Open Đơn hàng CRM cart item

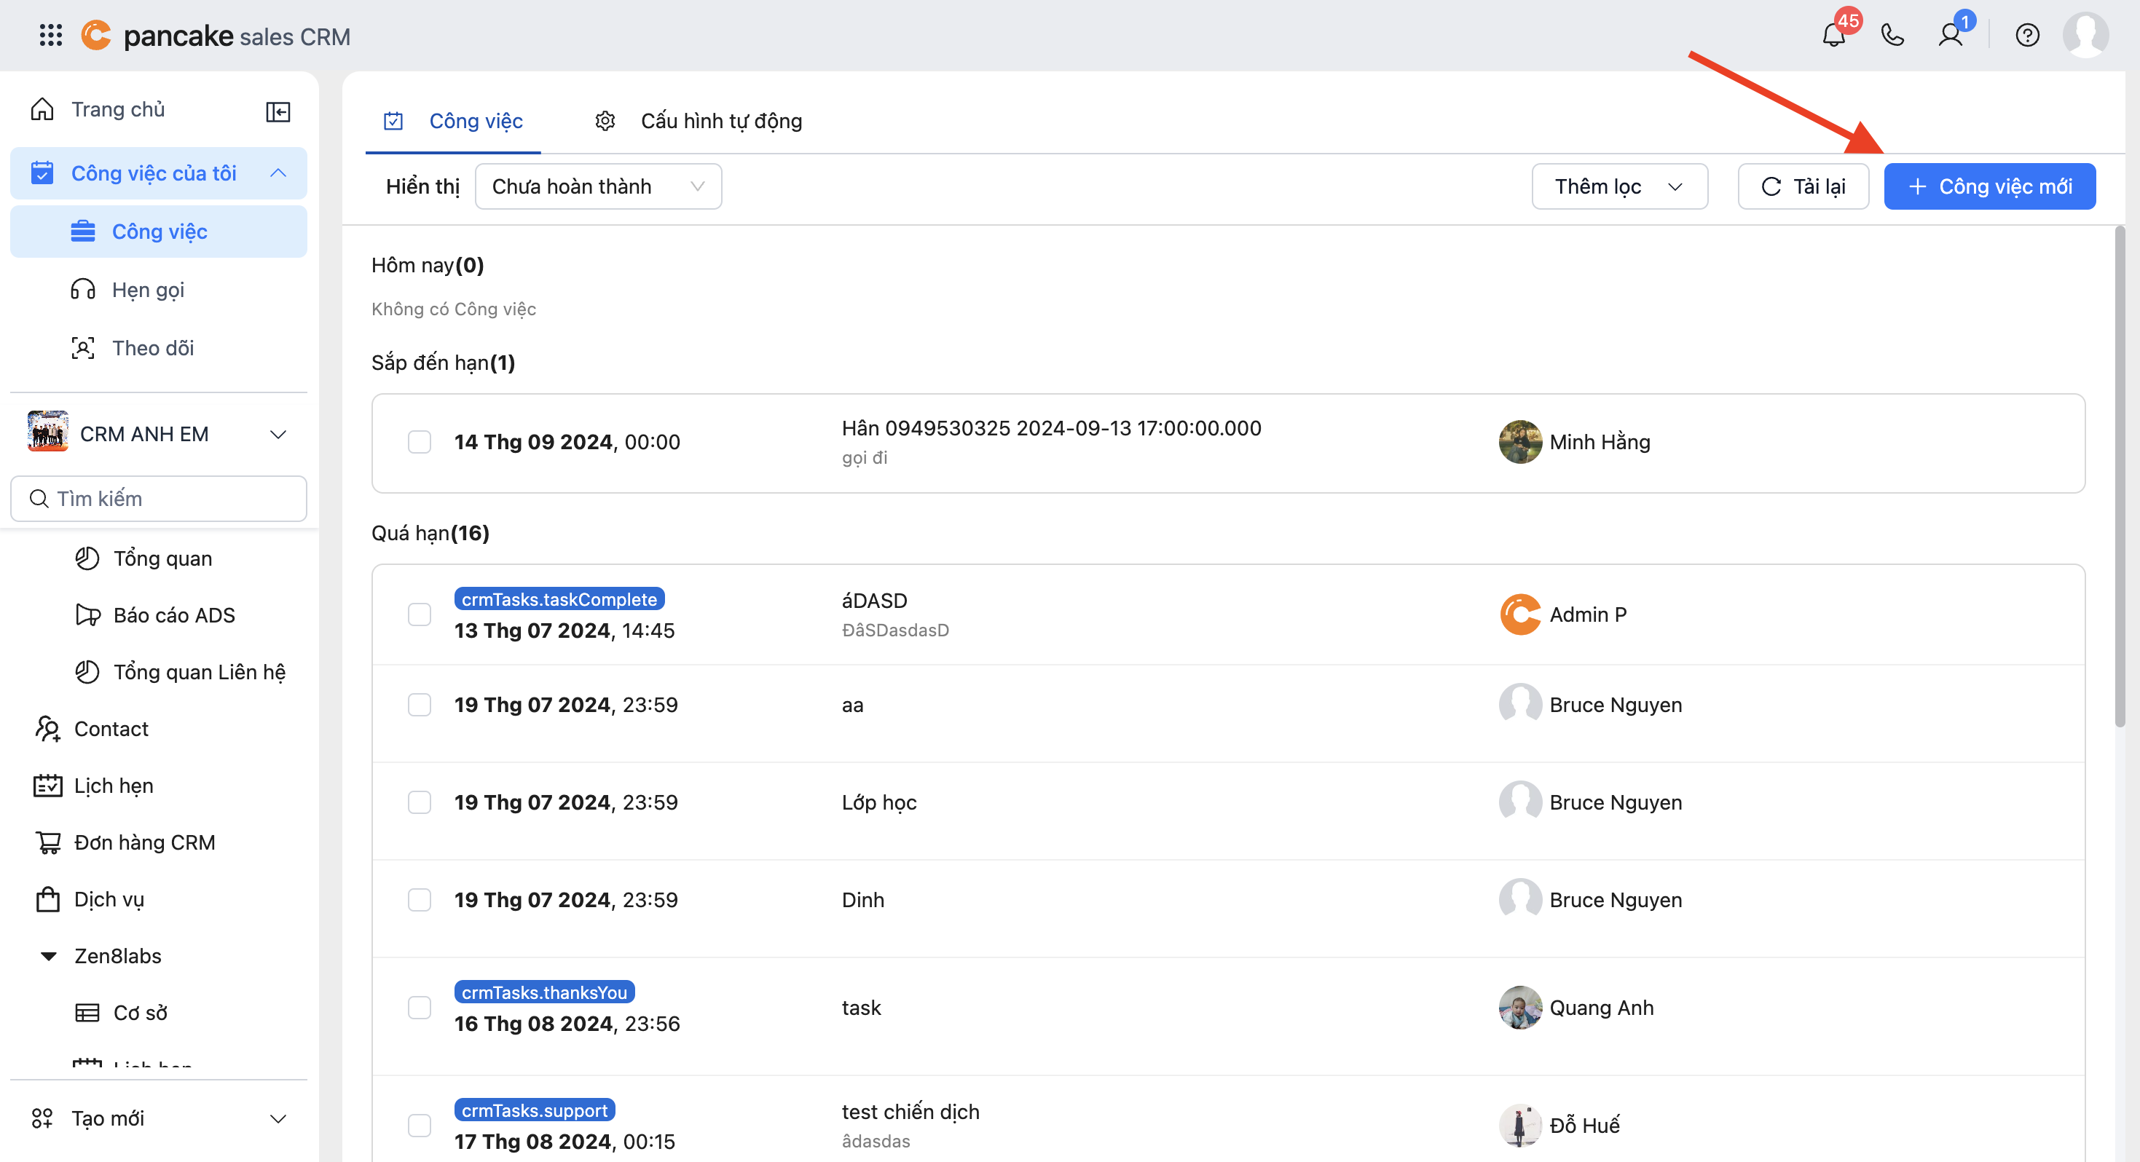143,842
